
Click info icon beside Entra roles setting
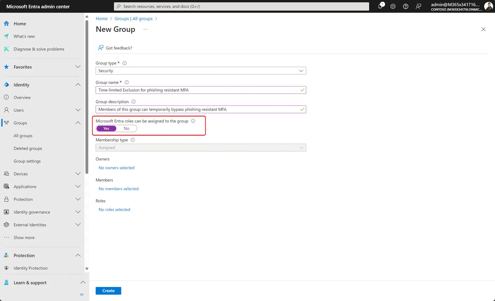pos(193,121)
